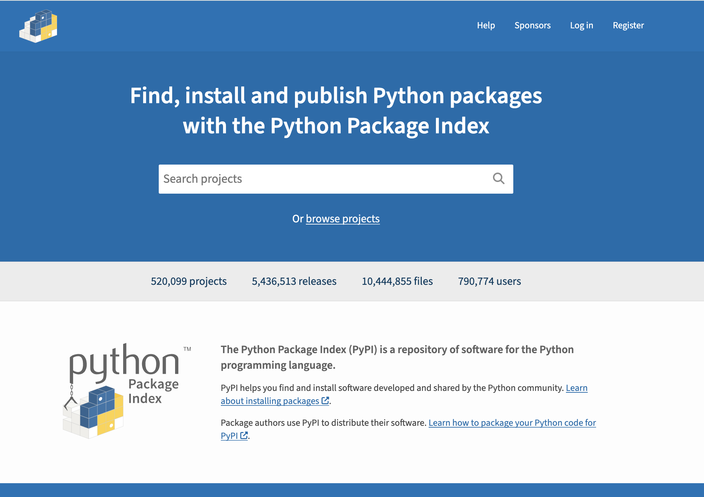Follow the browse projects link
The width and height of the screenshot is (704, 497).
(x=343, y=219)
